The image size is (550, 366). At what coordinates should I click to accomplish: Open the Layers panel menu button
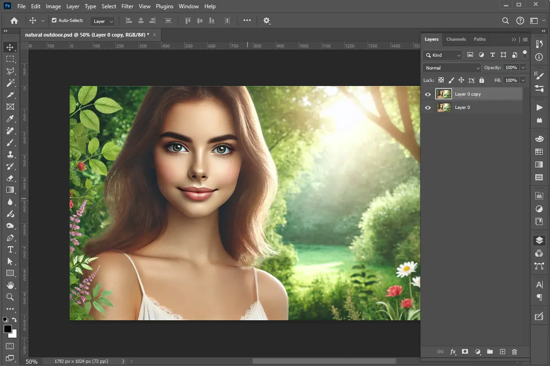[x=525, y=39]
